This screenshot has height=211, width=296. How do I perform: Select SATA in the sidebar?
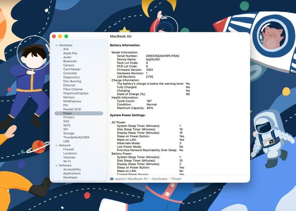(67, 125)
